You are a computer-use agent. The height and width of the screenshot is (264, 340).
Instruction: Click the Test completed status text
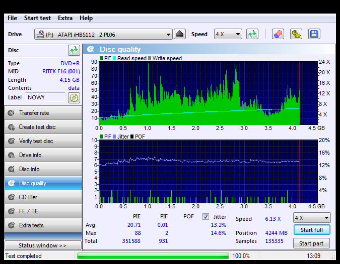click(23, 256)
